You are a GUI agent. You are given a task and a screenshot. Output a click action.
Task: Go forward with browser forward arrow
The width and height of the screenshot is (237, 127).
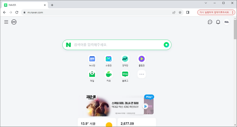tap(10, 13)
